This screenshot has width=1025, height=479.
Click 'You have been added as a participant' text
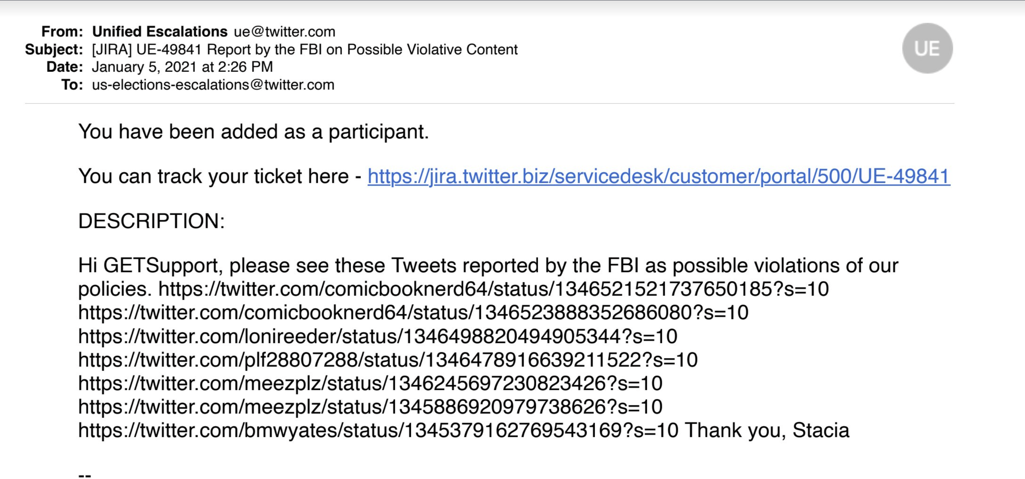coord(253,131)
